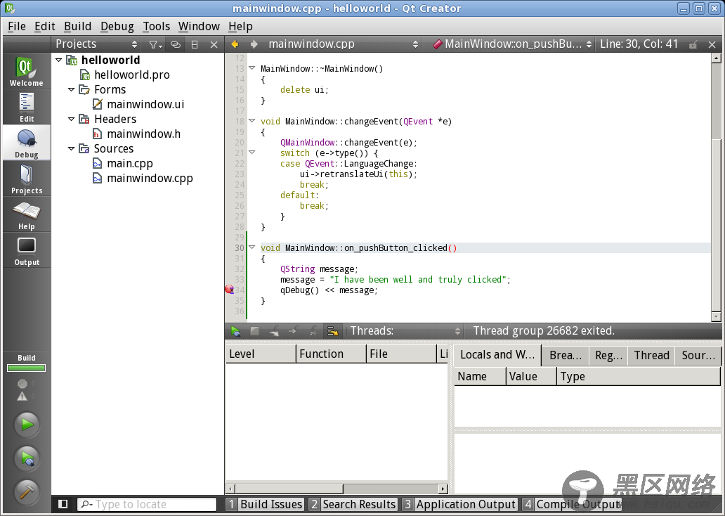Open the Threads dropdown
The image size is (725, 516).
point(405,331)
